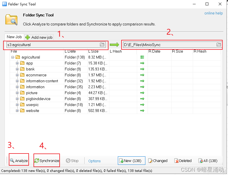The height and width of the screenshot is (175, 228).
Task: Click the Analyze button
Action: pyautogui.click(x=19, y=161)
